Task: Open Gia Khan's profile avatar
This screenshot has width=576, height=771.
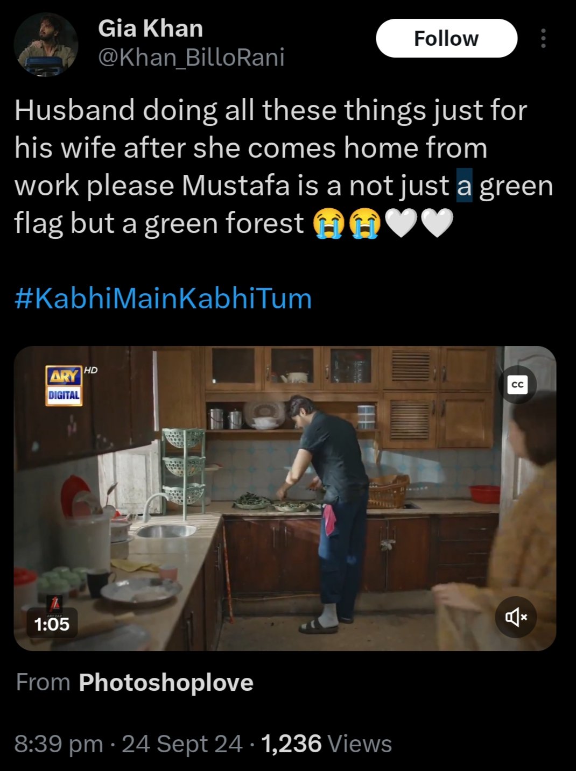Action: tap(46, 45)
